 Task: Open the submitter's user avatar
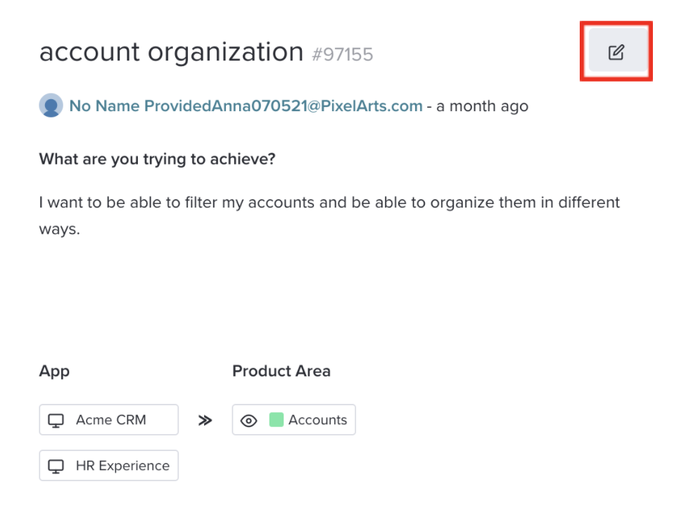[51, 106]
